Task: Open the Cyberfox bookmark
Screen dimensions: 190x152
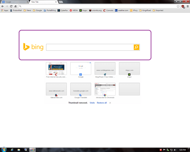Action: pyautogui.click(x=63, y=10)
